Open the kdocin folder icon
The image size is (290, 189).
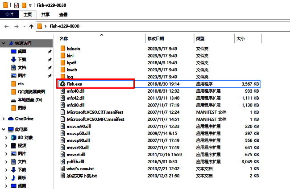point(63,49)
